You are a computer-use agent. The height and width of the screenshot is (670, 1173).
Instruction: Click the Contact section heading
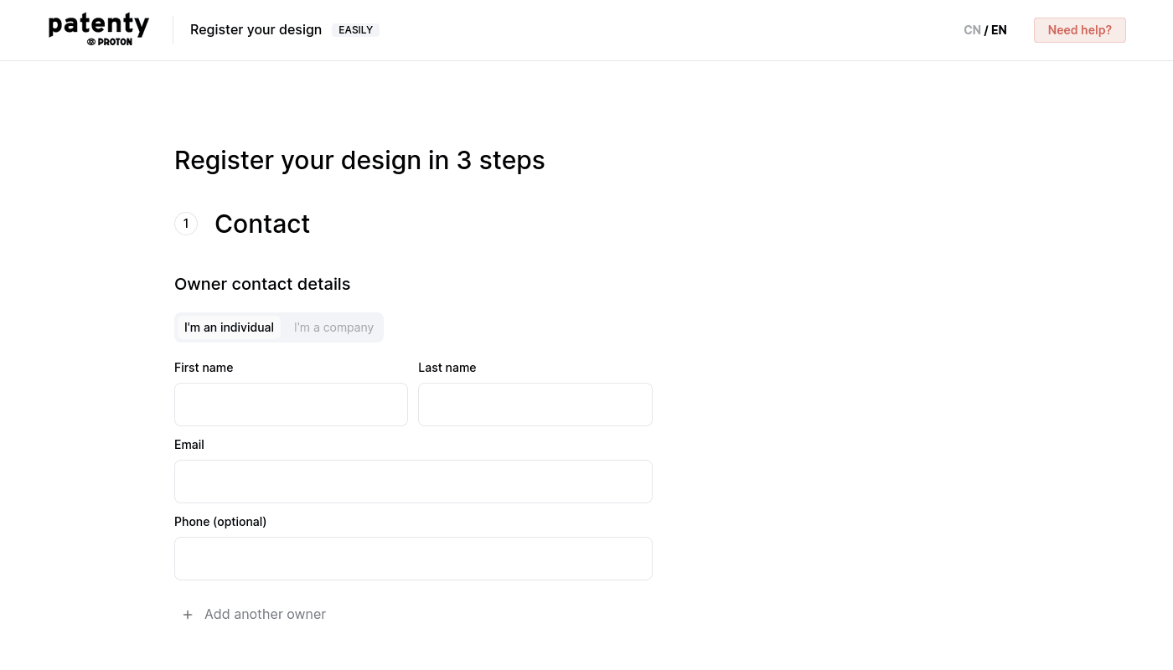tap(262, 224)
